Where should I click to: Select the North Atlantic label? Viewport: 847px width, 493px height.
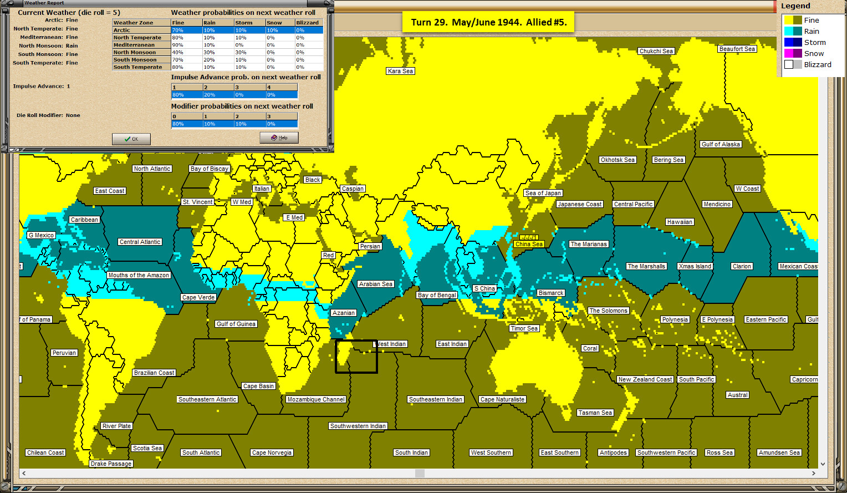(152, 169)
